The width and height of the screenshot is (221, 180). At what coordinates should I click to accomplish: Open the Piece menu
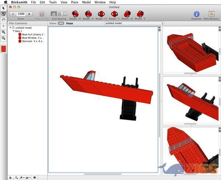click(75, 2)
